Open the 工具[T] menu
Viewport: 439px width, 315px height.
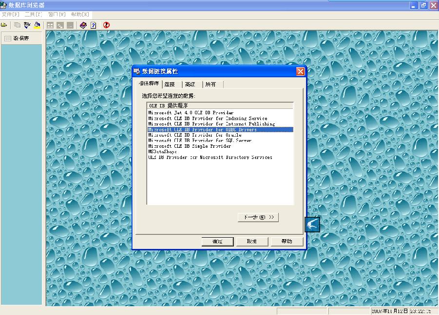[x=33, y=15]
